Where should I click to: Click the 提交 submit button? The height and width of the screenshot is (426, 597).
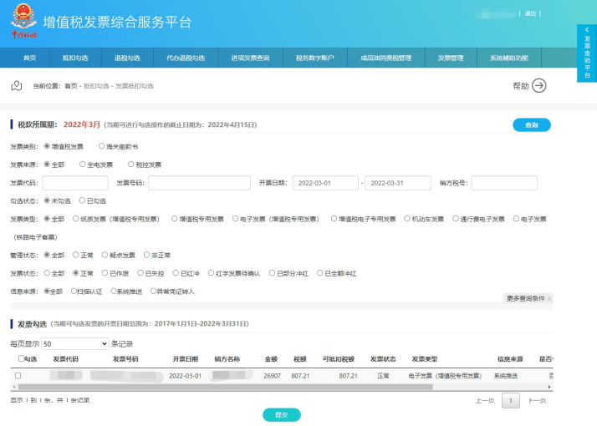coord(281,414)
